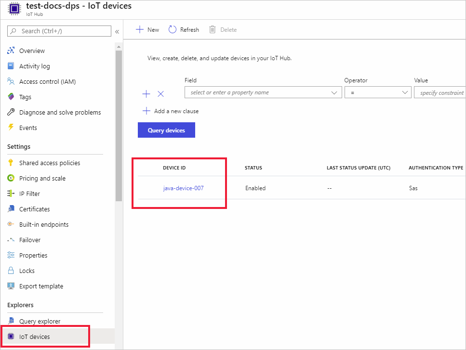
Task: Open the java-device-007 device link
Action: coord(183,188)
